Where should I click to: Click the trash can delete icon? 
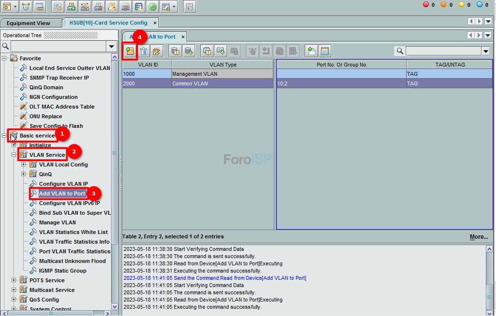(143, 51)
